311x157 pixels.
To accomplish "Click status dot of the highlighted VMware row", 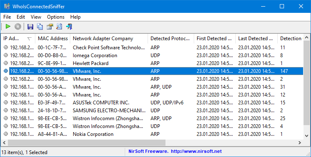I will [x=6, y=71].
